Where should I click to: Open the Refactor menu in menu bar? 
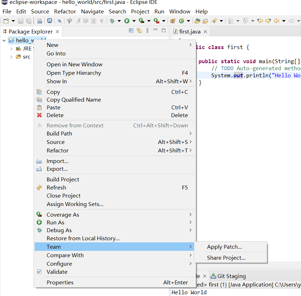coord(65,12)
